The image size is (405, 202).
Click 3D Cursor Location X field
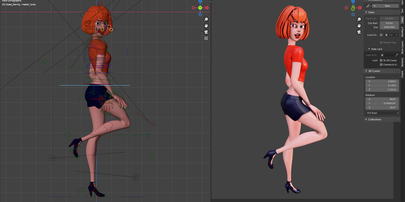click(x=382, y=82)
